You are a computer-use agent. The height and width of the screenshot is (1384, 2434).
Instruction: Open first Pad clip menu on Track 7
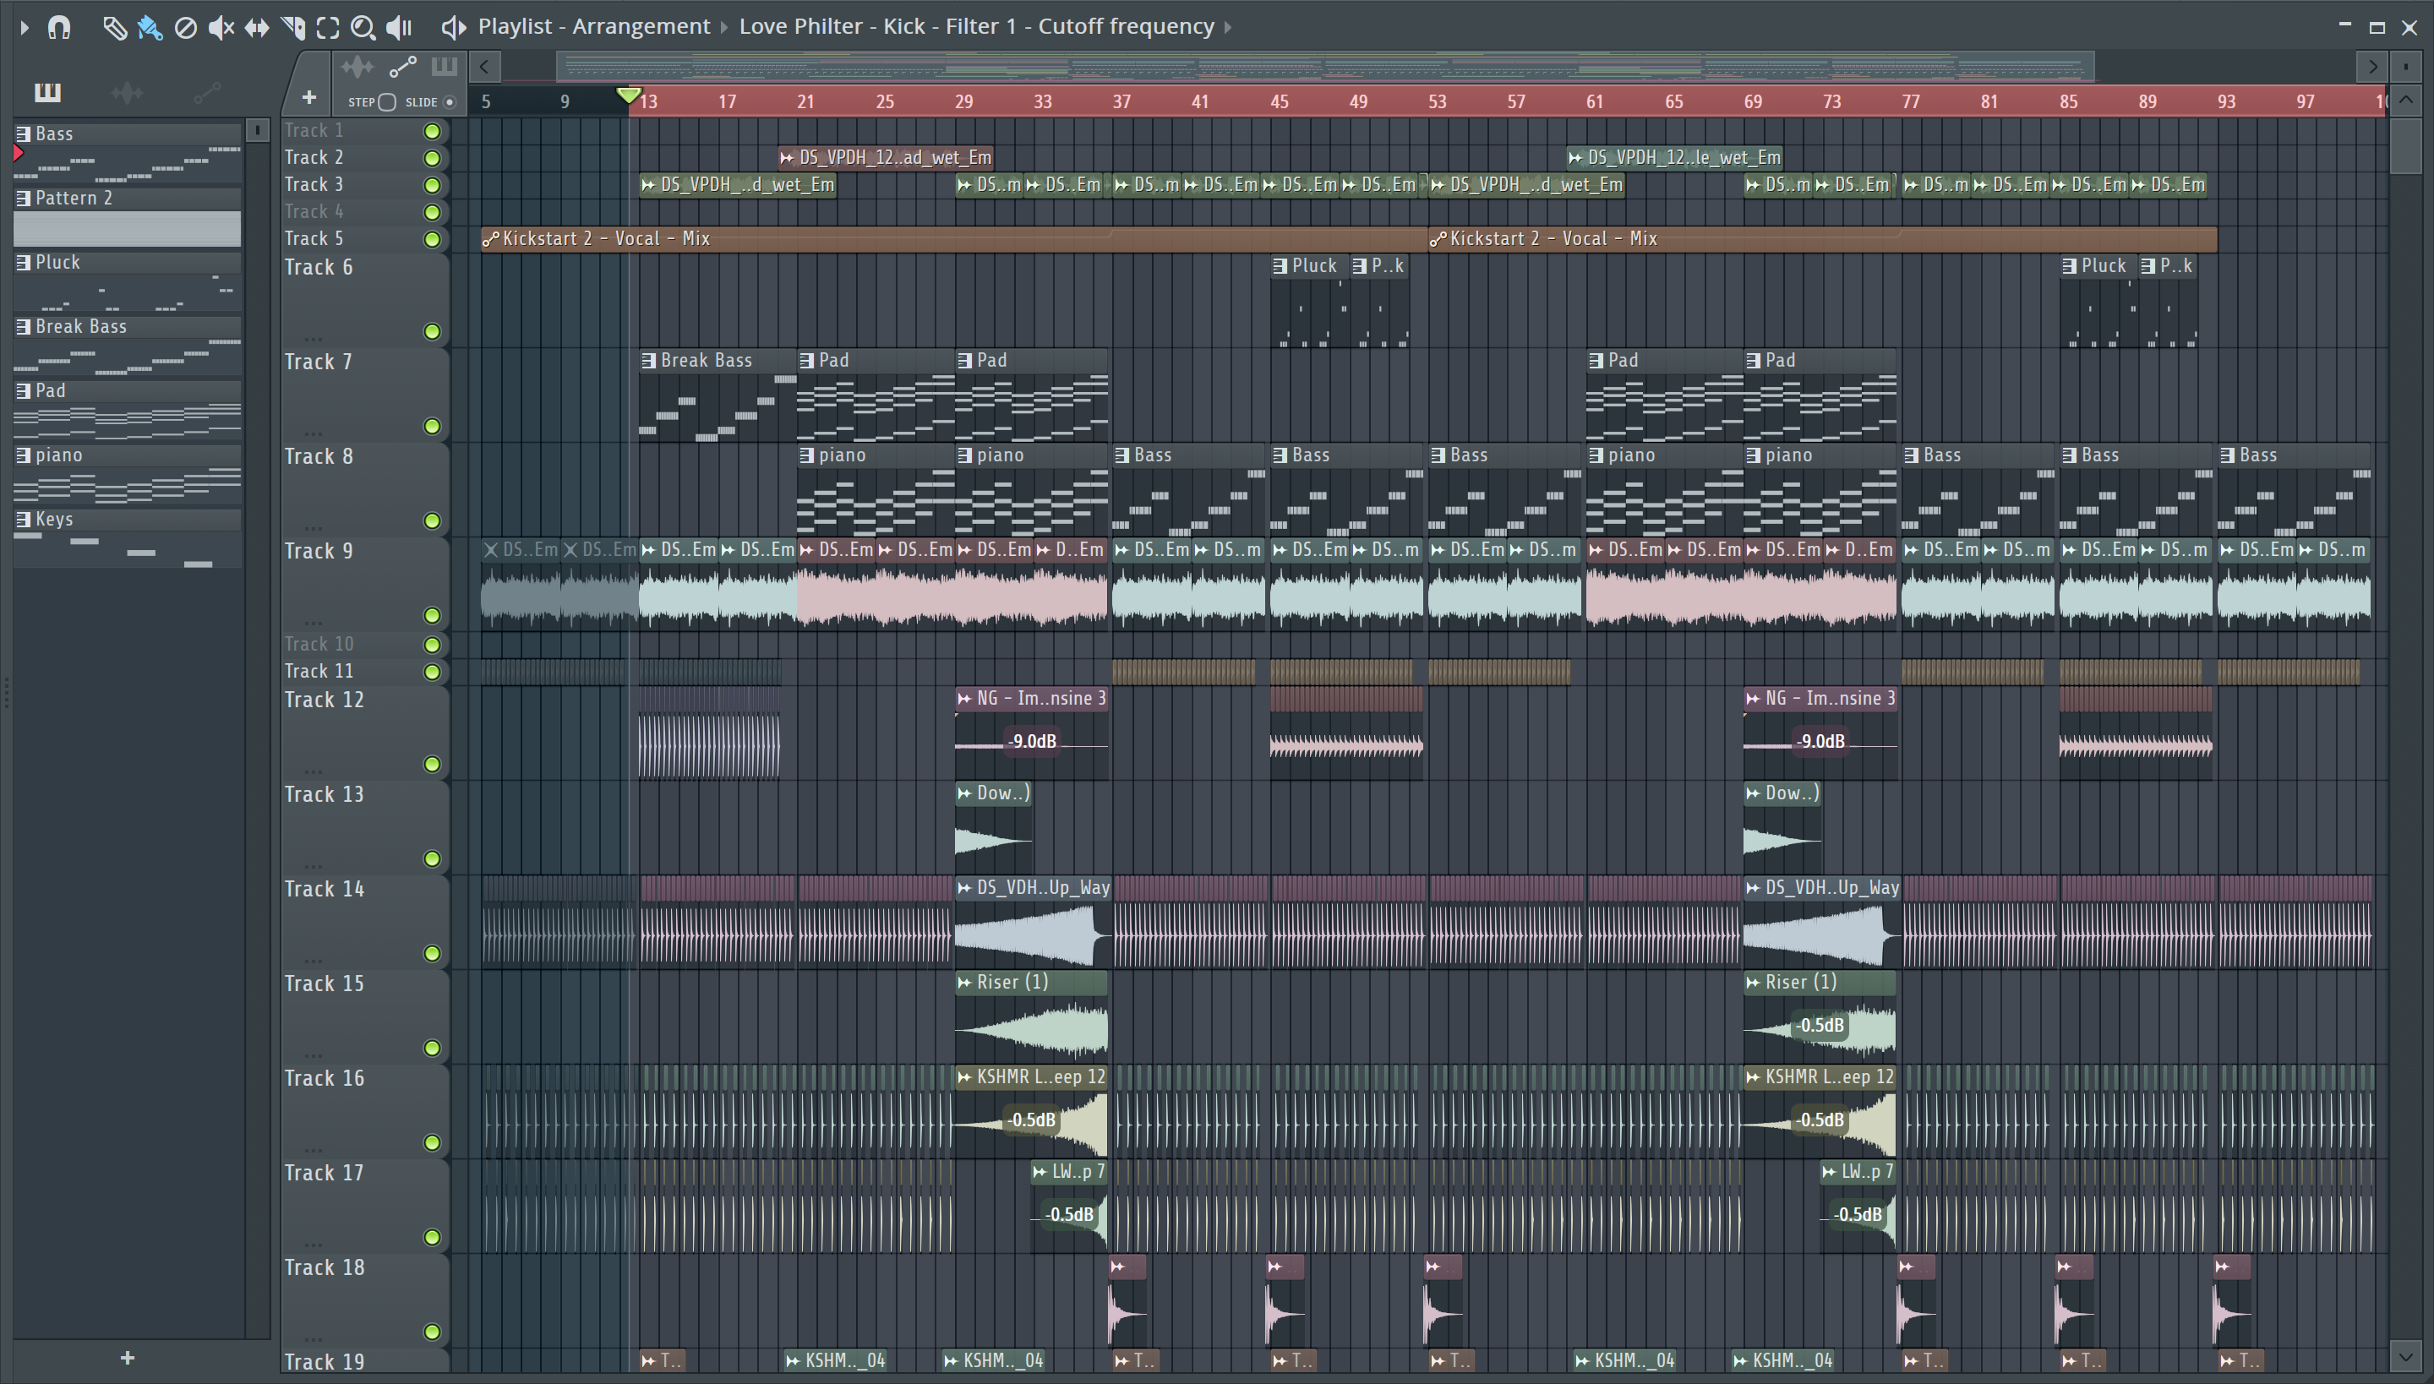[806, 362]
